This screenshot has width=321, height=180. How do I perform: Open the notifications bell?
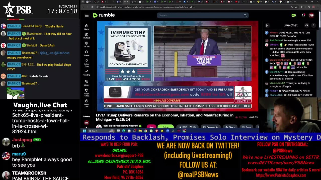[303, 15]
